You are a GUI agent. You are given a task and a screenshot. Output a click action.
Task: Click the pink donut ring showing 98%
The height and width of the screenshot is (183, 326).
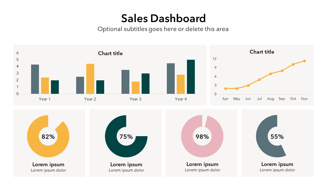188,147
